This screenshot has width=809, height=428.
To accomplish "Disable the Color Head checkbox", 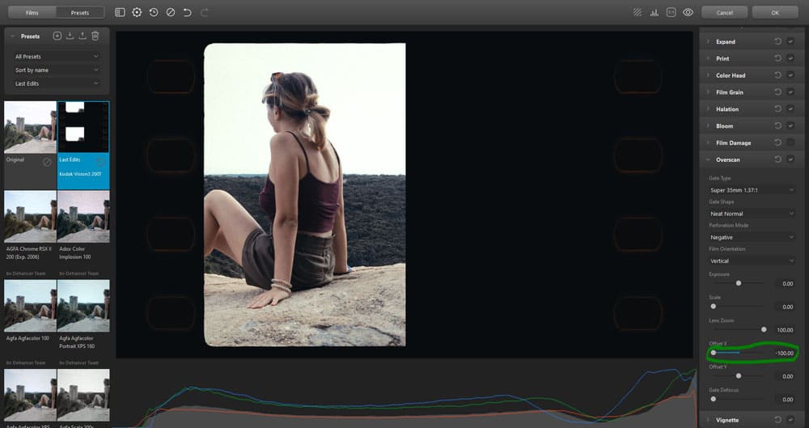I will (x=790, y=75).
